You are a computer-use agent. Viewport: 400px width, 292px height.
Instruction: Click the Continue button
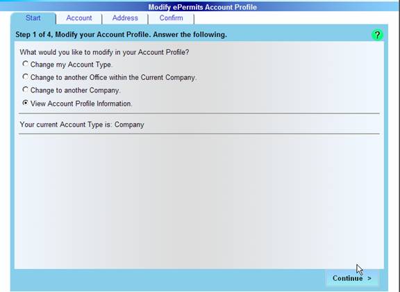coord(352,278)
